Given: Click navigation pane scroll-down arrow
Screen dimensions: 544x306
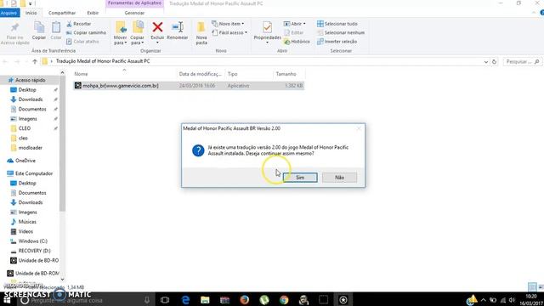Looking at the screenshot, I should tap(62, 280).
